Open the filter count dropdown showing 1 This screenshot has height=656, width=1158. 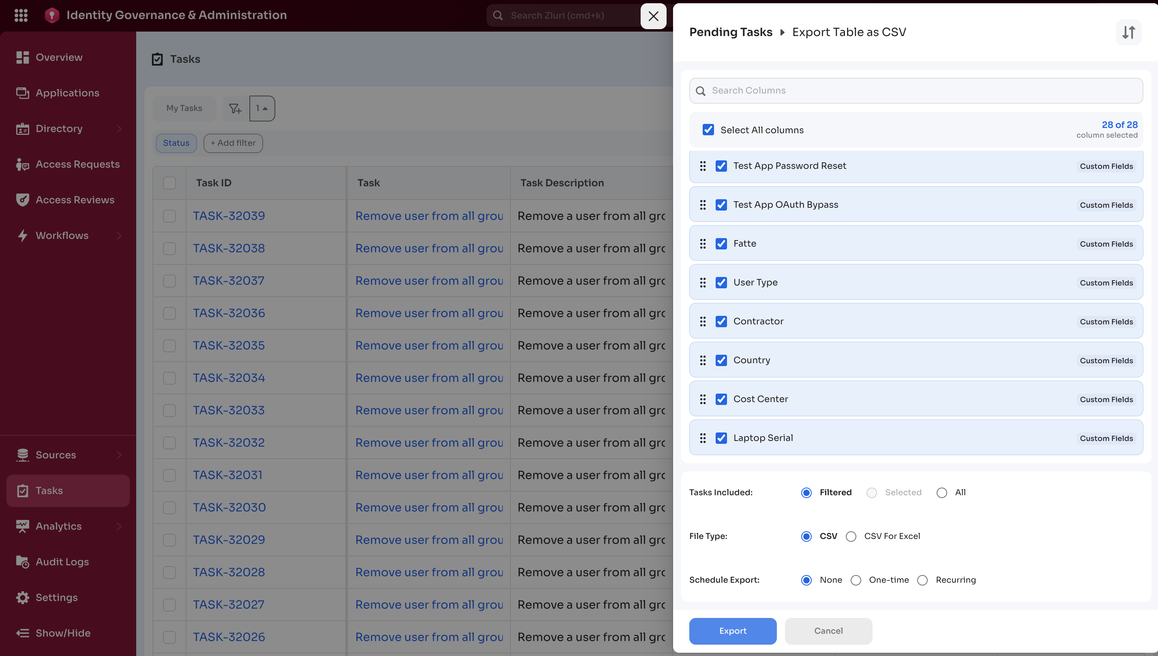coord(262,109)
